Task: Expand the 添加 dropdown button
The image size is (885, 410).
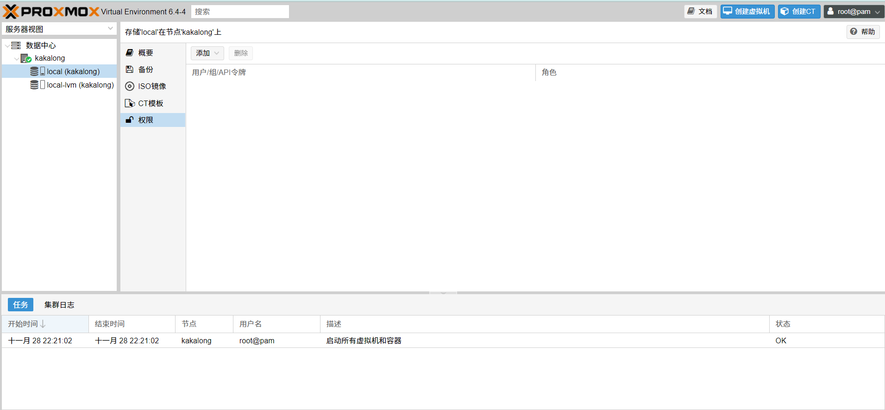Action: click(207, 53)
